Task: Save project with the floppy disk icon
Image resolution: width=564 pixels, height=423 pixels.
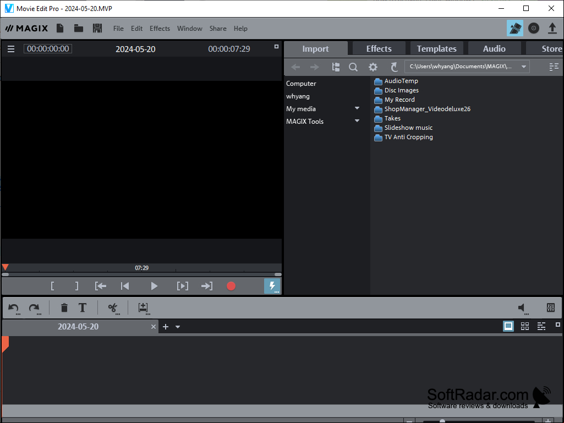Action: pos(97,28)
